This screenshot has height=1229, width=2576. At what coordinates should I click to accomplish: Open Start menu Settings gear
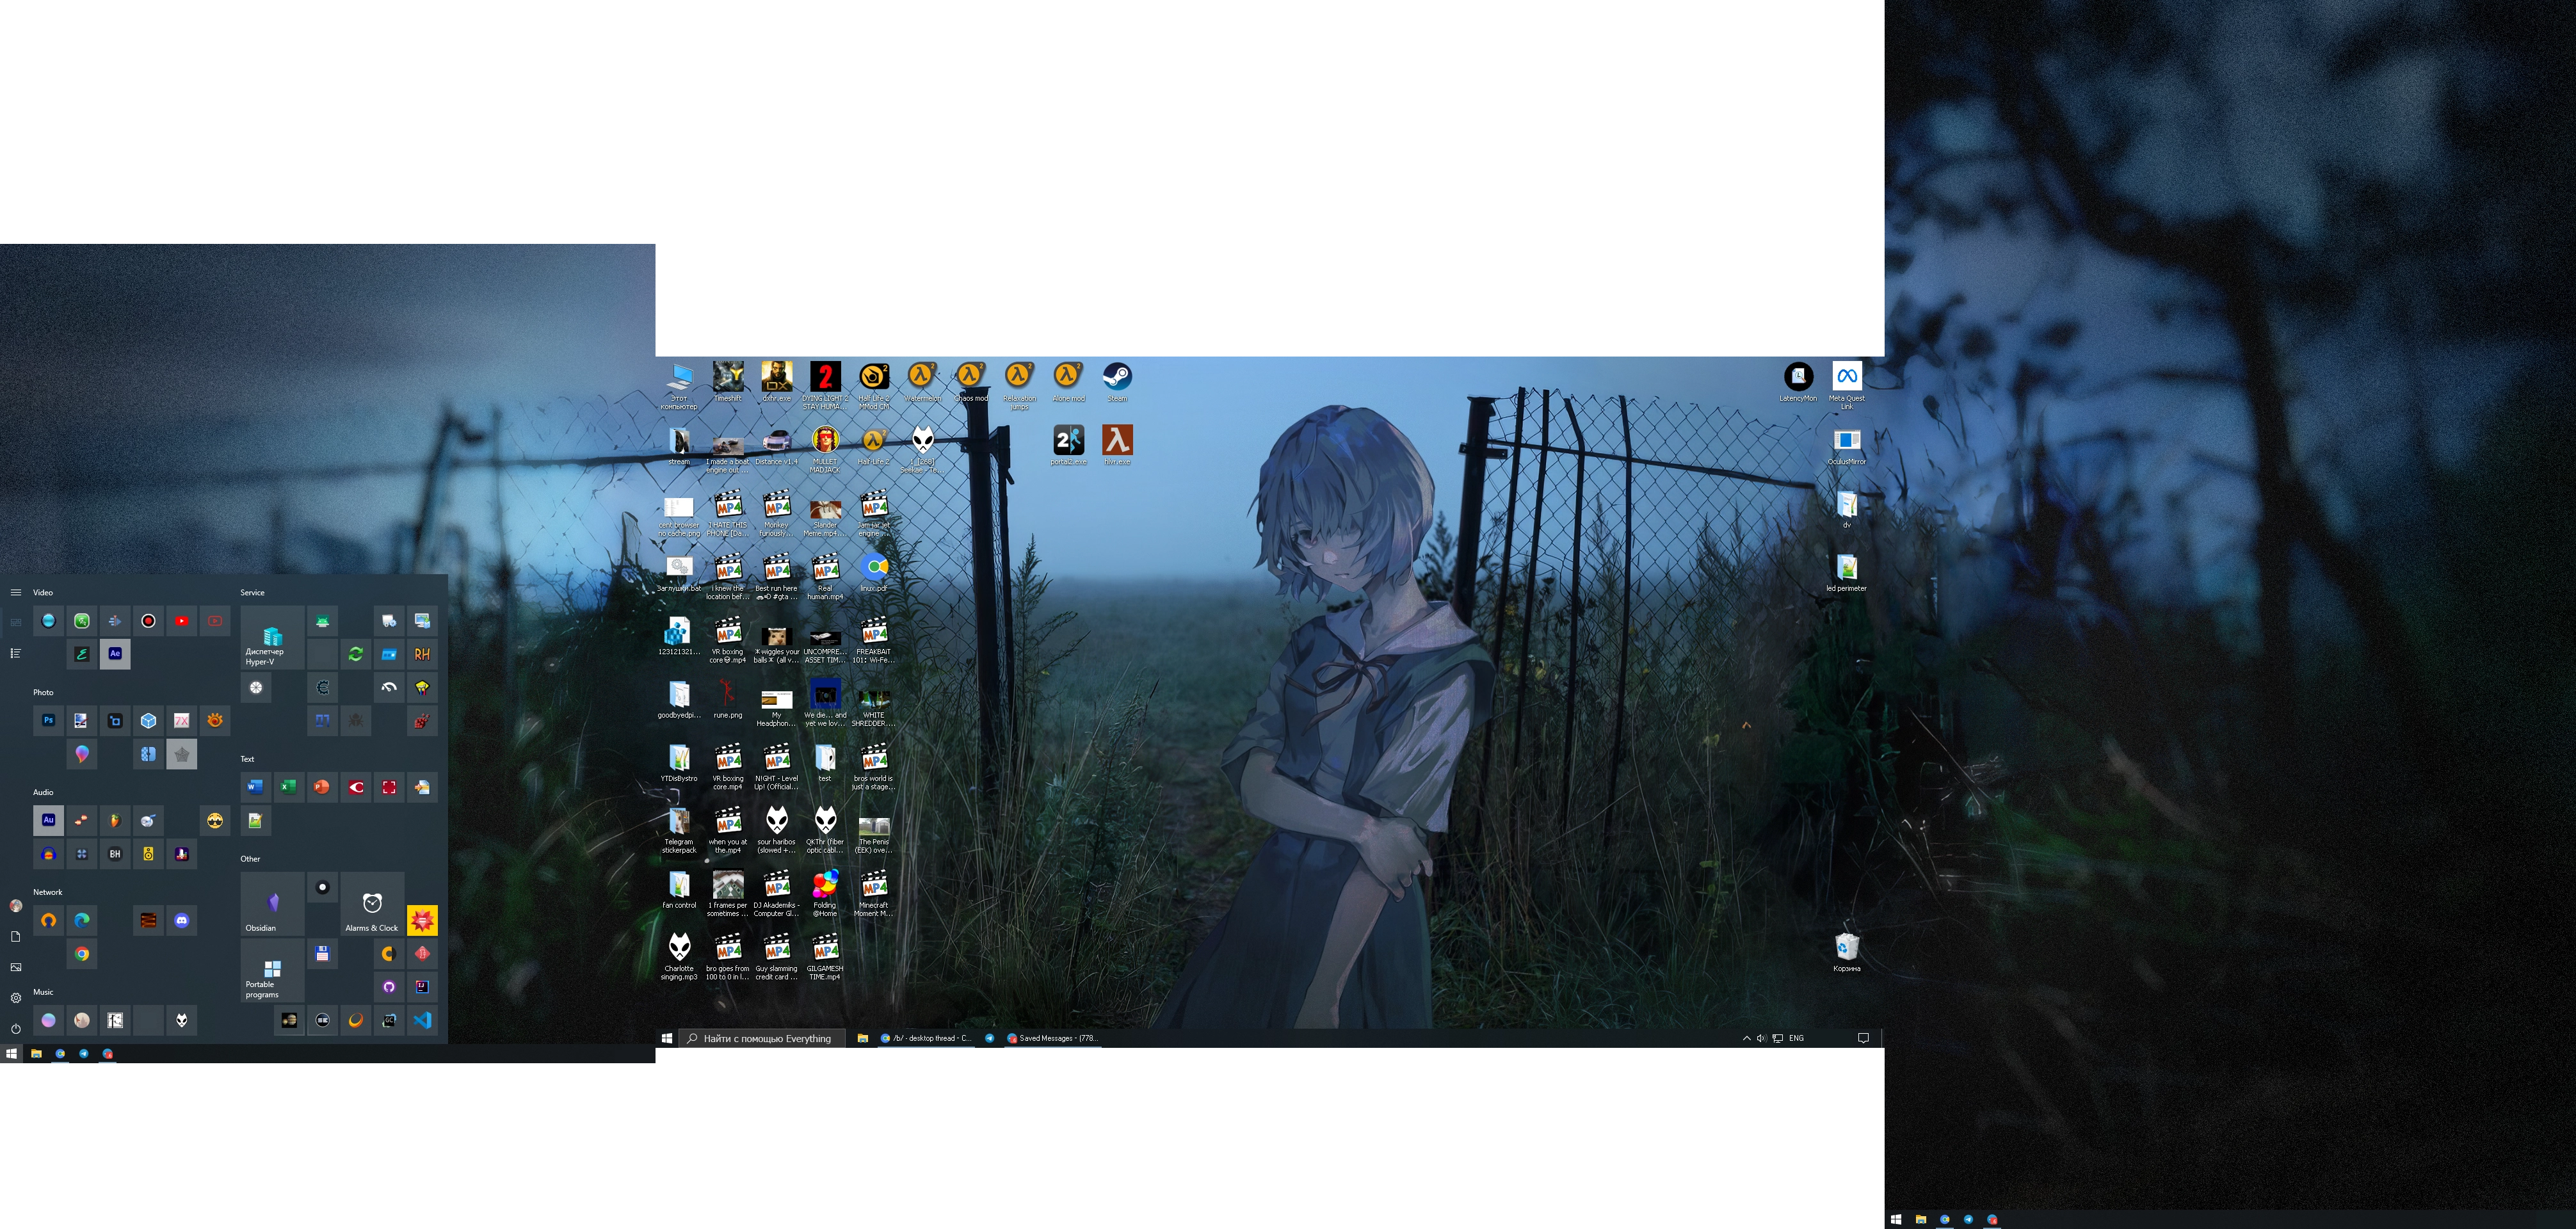[x=16, y=998]
